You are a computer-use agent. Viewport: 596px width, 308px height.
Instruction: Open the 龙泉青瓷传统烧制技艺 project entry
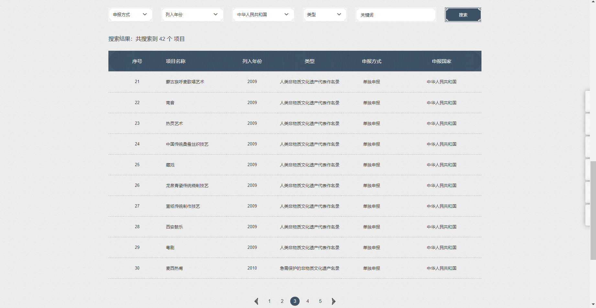point(187,186)
